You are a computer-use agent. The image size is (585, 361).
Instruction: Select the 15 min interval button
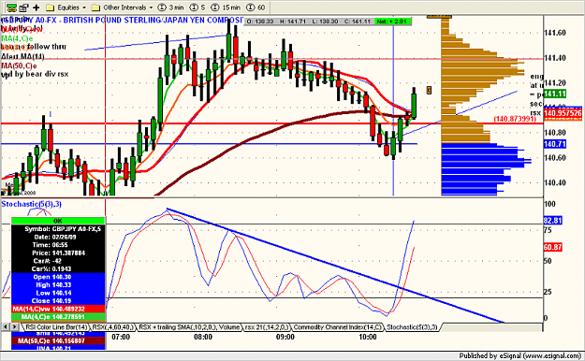(x=226, y=7)
